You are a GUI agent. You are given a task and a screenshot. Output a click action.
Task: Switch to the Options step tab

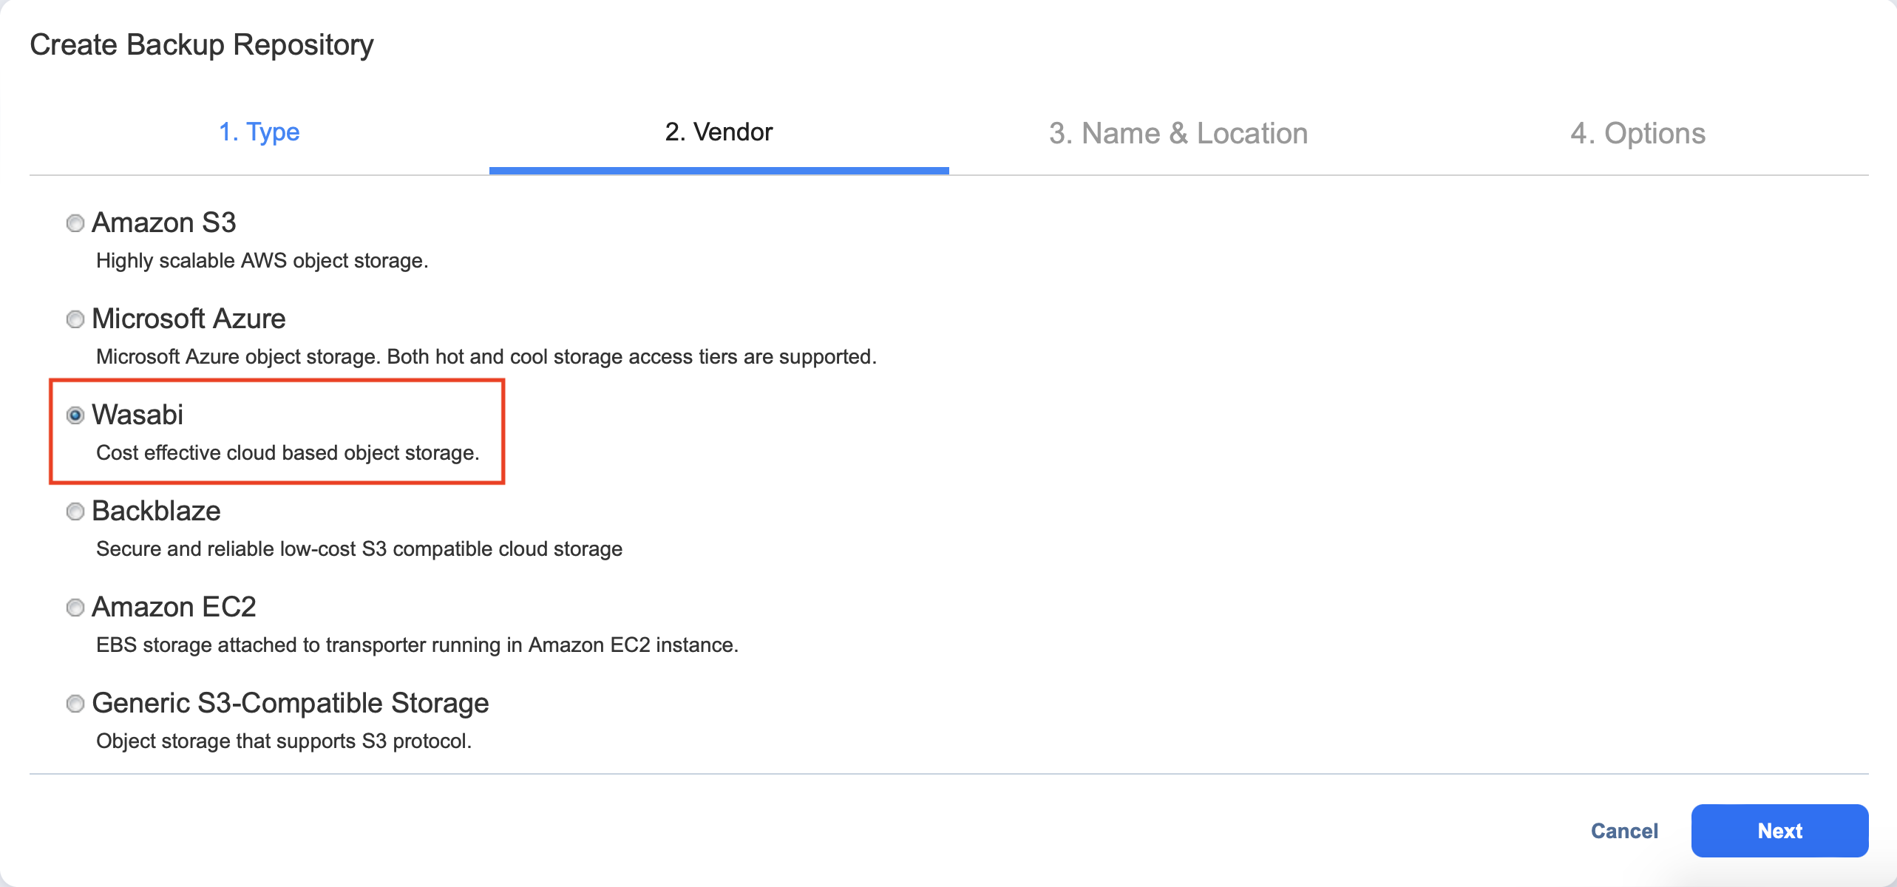(1638, 134)
